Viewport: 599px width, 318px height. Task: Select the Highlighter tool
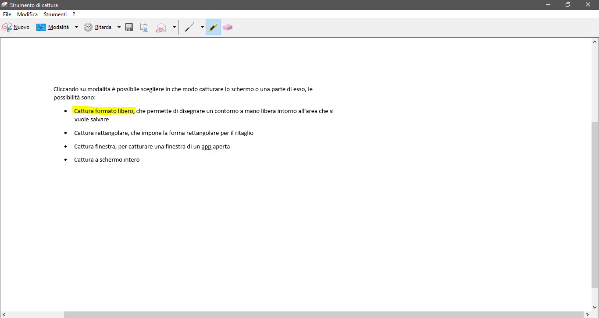click(x=213, y=27)
